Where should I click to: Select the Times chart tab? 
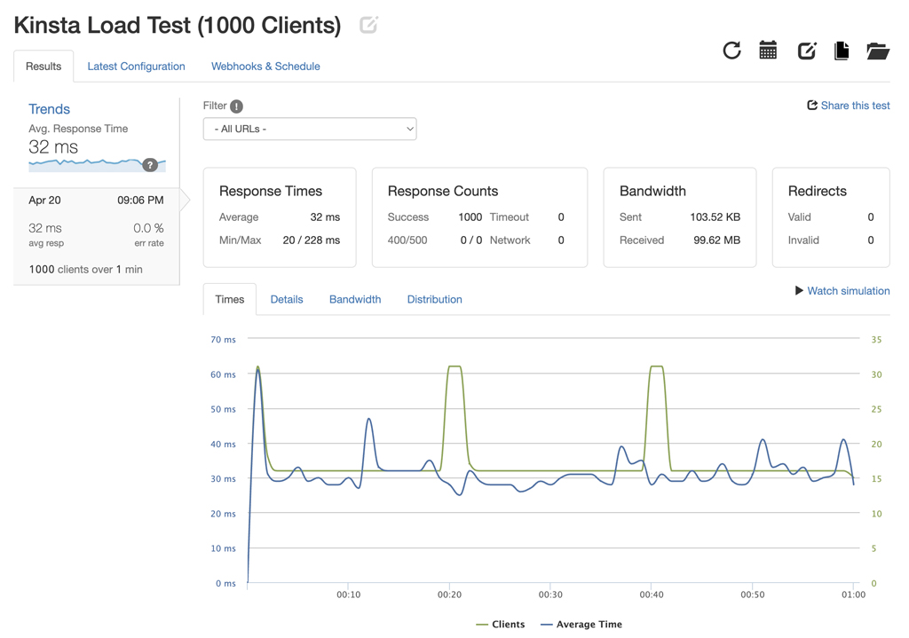pyautogui.click(x=230, y=299)
